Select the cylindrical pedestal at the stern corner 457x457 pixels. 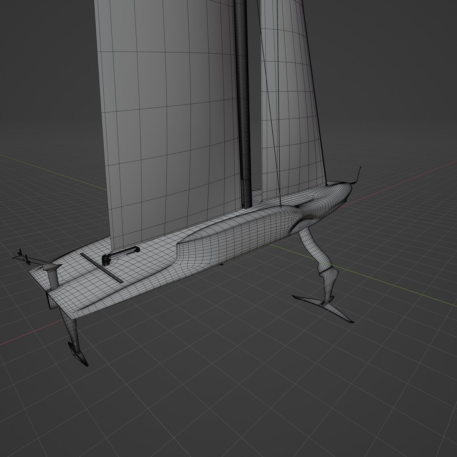(x=52, y=277)
